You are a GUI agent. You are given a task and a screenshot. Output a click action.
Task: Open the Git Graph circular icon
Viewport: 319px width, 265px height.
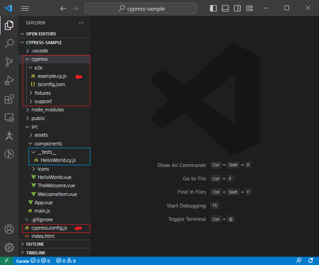(x=9, y=154)
